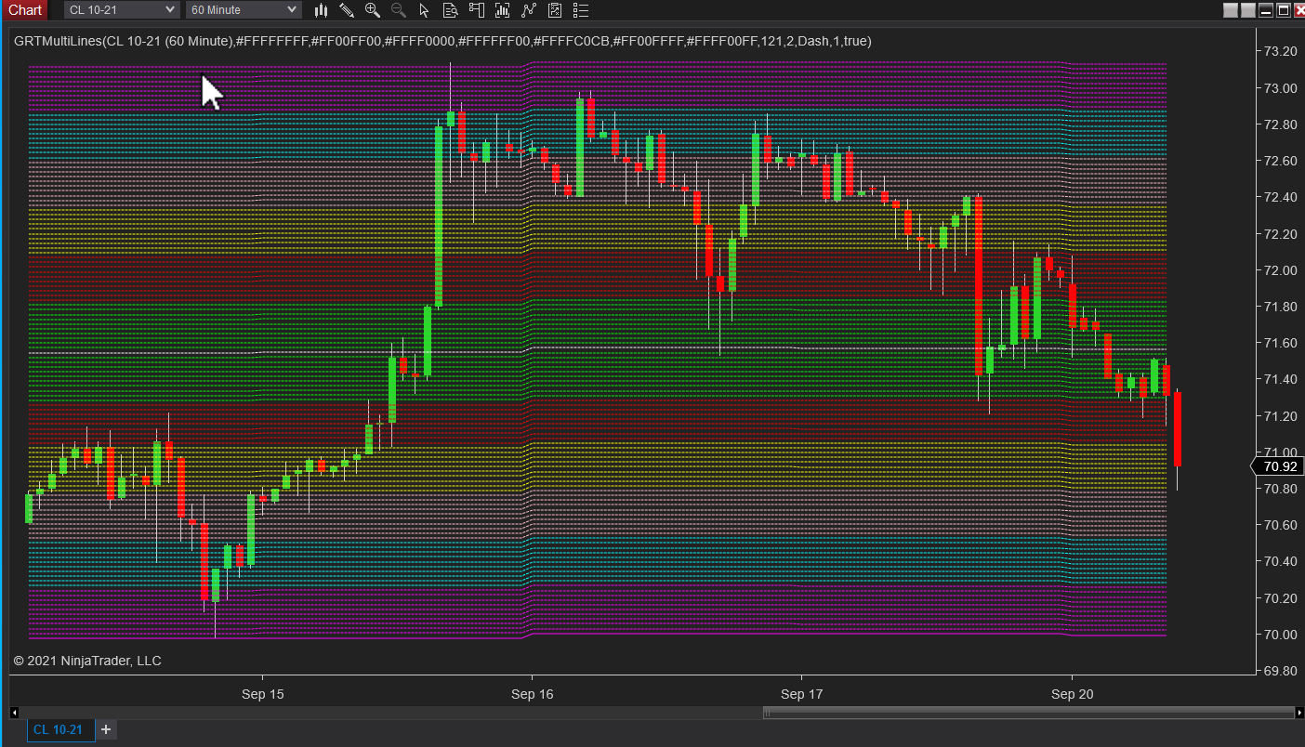Select the drawing tools pencil icon
Screen dimensions: 1305x747
(x=347, y=10)
